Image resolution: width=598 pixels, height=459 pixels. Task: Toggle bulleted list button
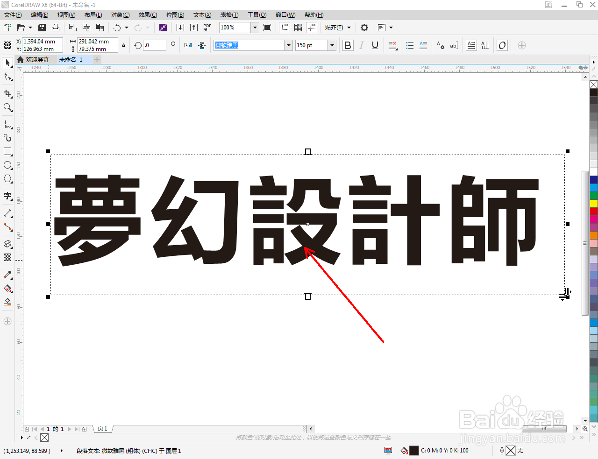(410, 45)
